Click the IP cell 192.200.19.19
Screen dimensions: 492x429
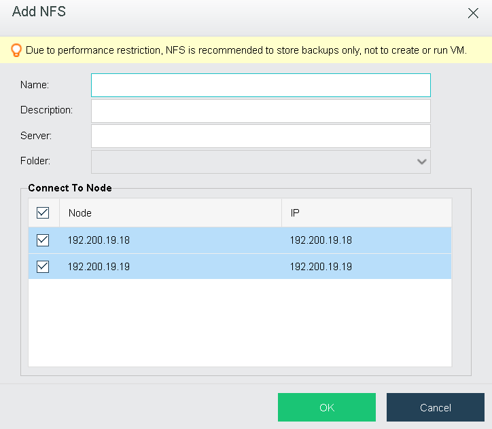click(321, 267)
